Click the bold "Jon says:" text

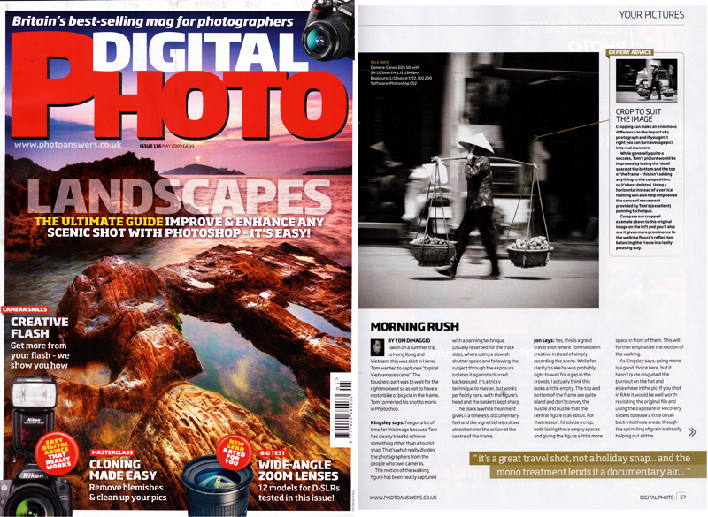point(543,341)
